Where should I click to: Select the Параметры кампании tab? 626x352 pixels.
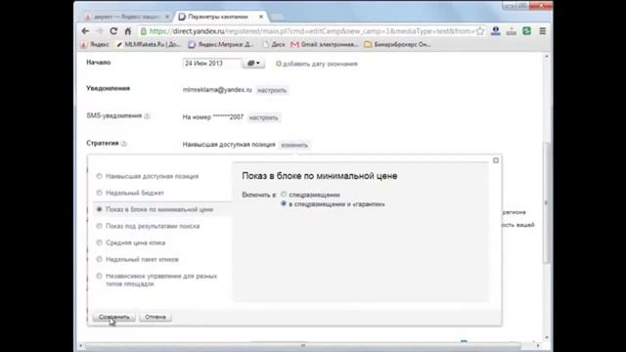click(217, 17)
